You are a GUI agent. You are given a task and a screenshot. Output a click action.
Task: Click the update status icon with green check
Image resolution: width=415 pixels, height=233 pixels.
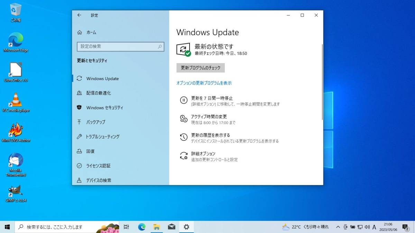(184, 50)
